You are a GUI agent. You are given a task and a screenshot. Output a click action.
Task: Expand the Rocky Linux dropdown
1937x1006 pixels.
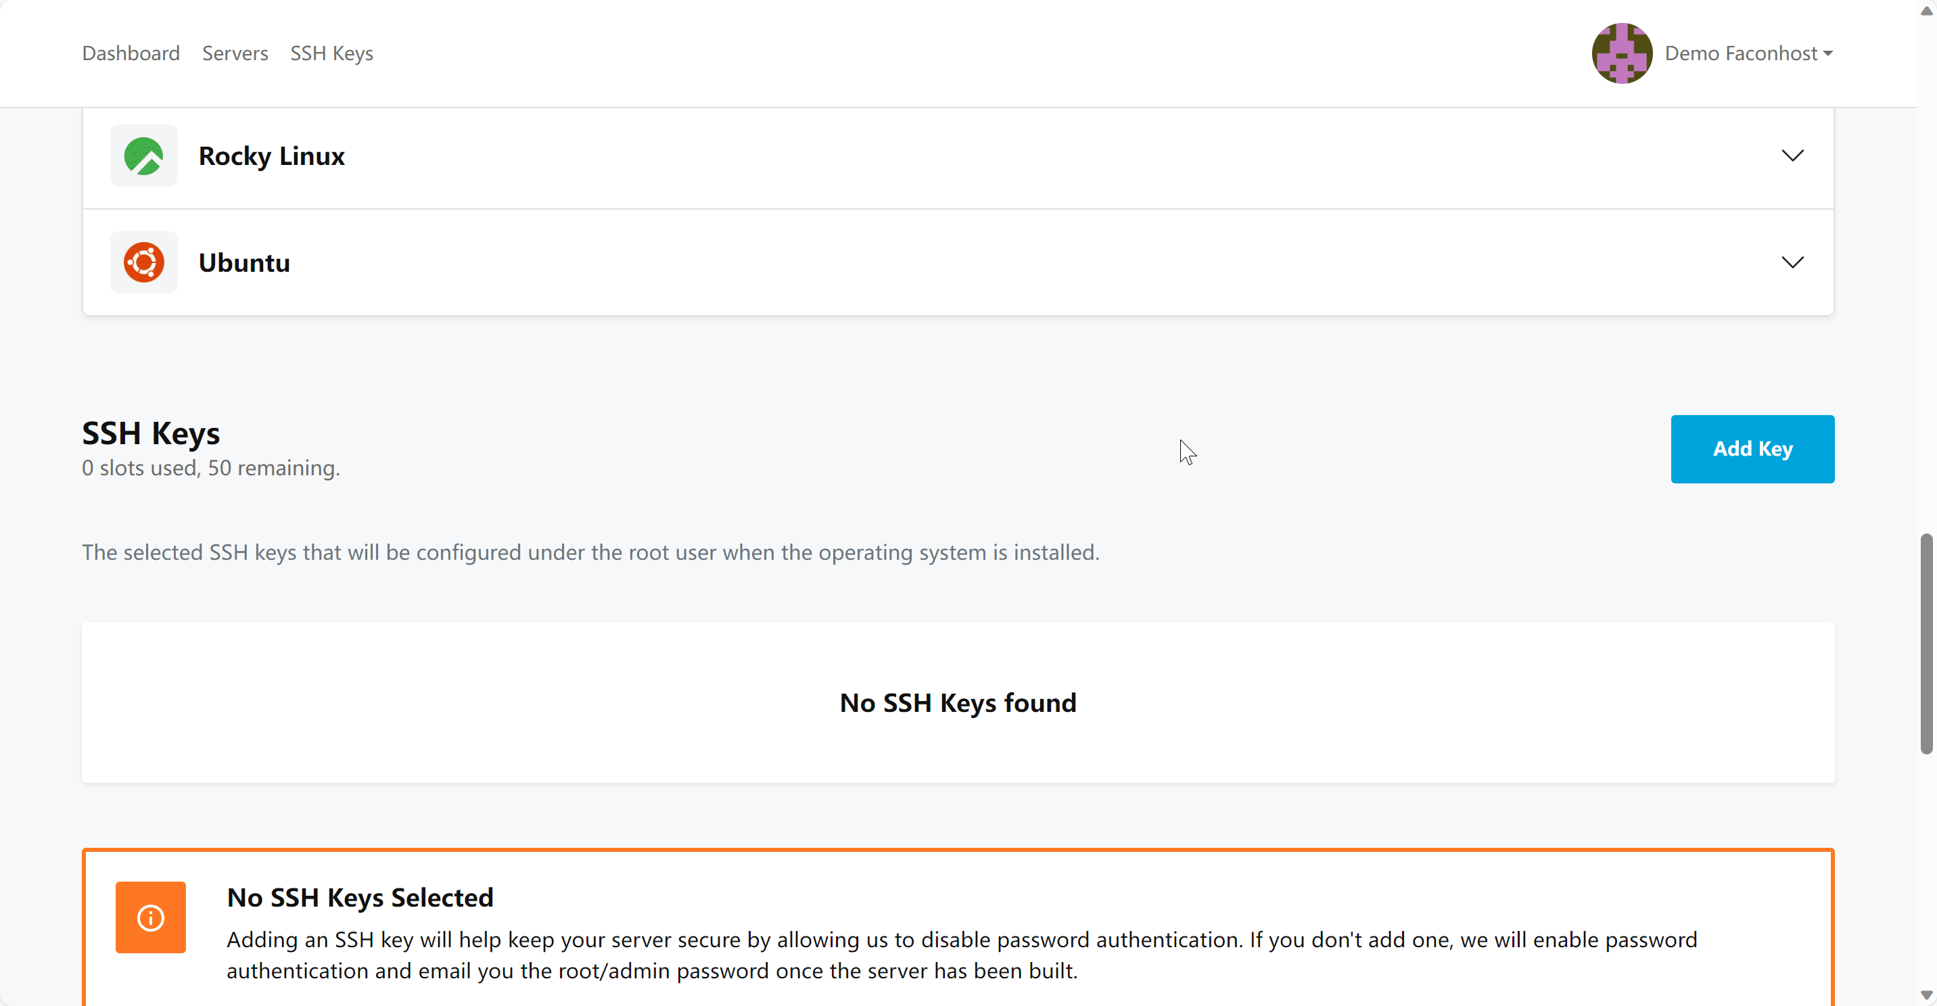click(1792, 155)
